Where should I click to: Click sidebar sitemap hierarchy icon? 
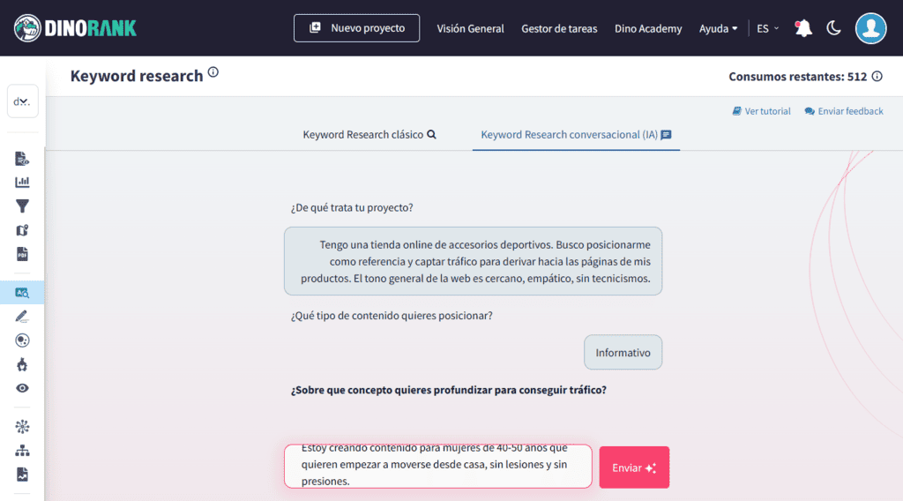[22, 451]
